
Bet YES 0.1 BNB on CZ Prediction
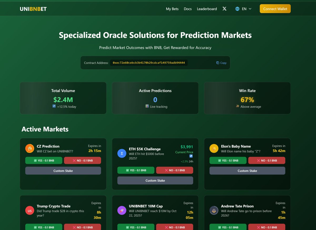pyautogui.click(x=44, y=160)
